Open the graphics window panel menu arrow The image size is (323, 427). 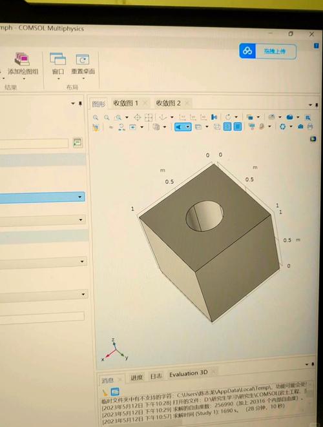click(311, 105)
